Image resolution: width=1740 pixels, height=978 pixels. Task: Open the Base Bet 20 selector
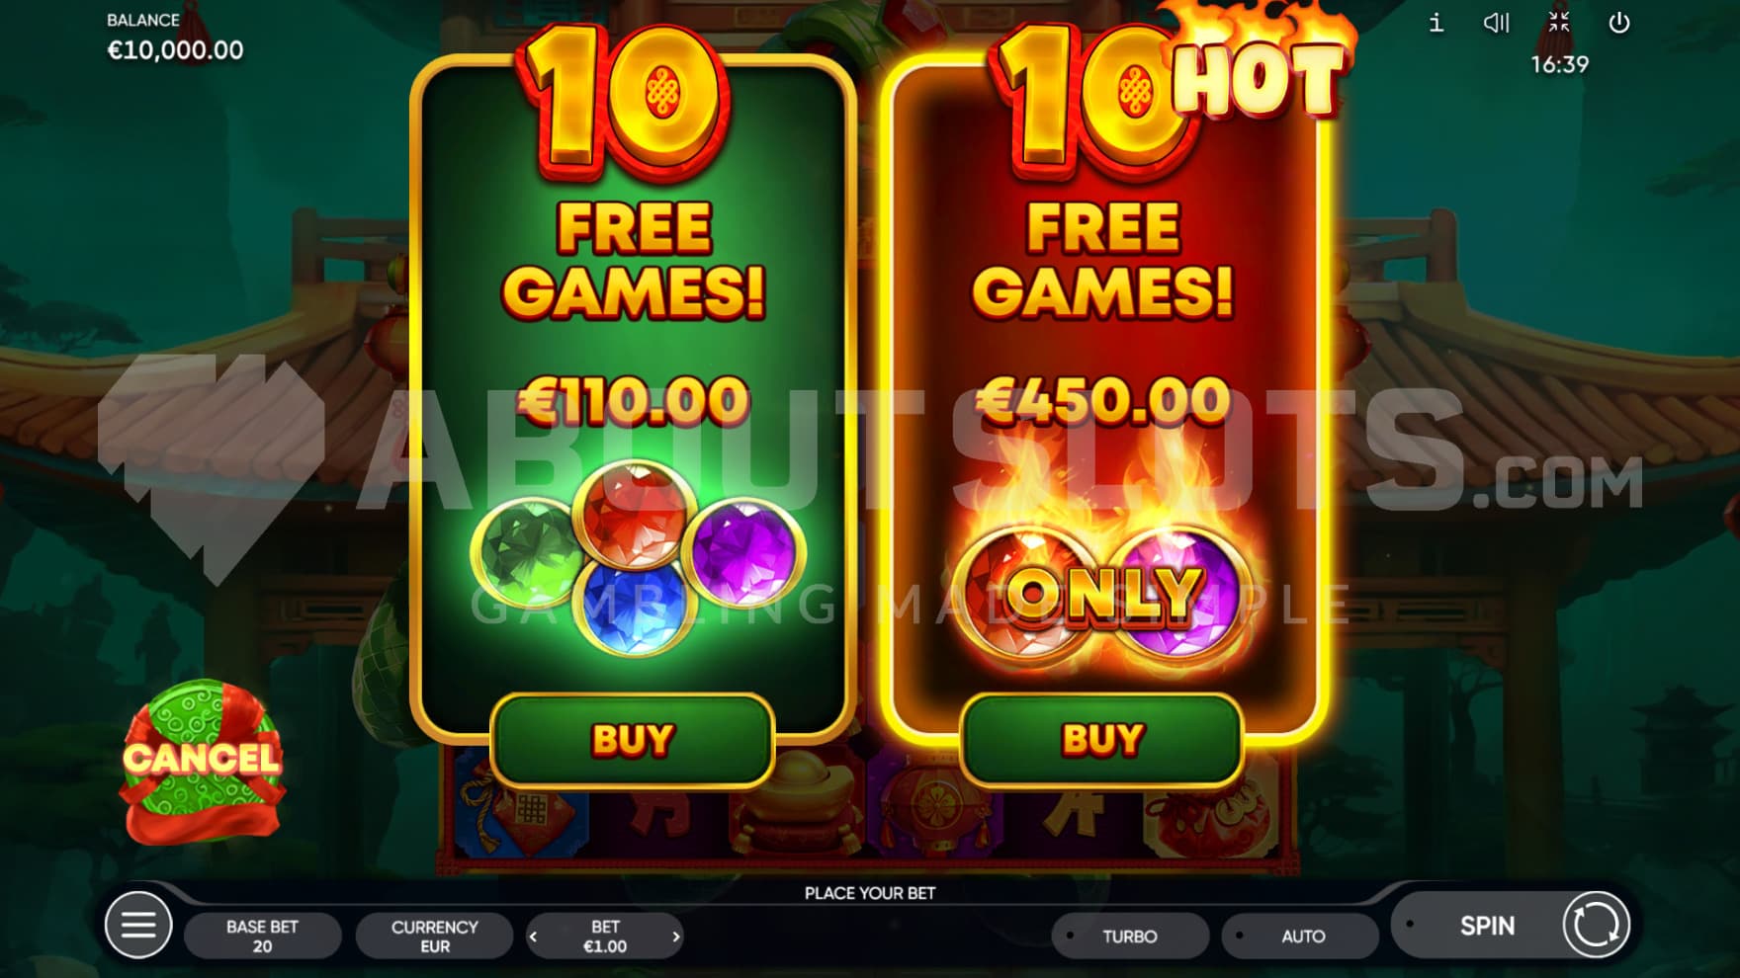pyautogui.click(x=263, y=936)
